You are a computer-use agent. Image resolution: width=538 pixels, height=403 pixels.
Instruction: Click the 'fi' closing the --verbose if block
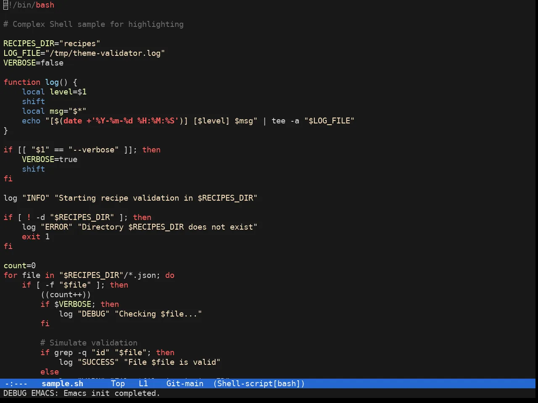click(8, 179)
